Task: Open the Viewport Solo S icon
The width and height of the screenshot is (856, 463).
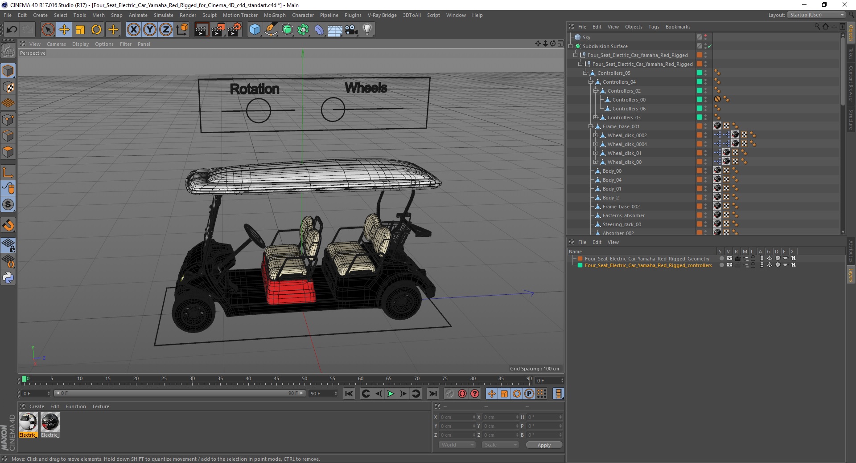Action: pos(8,204)
